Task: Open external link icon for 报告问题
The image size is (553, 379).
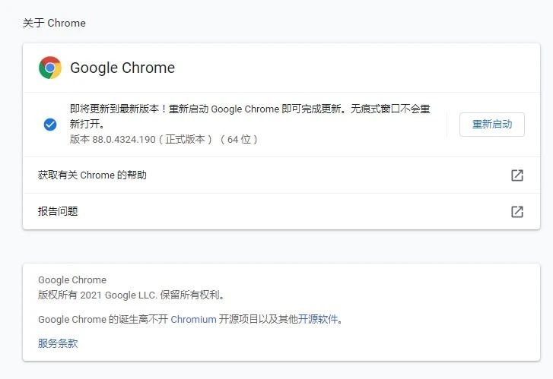Action: [x=517, y=212]
